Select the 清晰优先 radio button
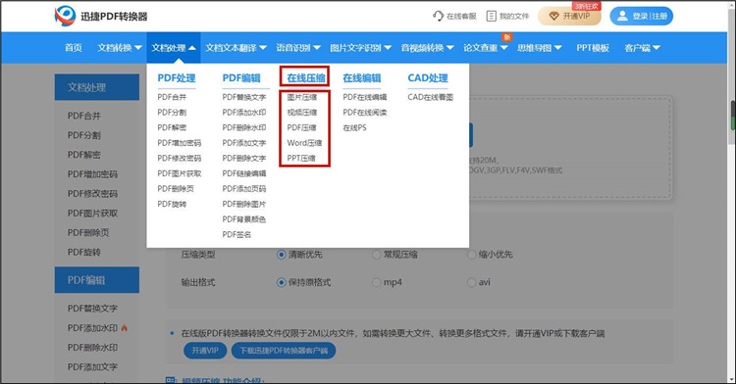The image size is (736, 384). [x=282, y=255]
